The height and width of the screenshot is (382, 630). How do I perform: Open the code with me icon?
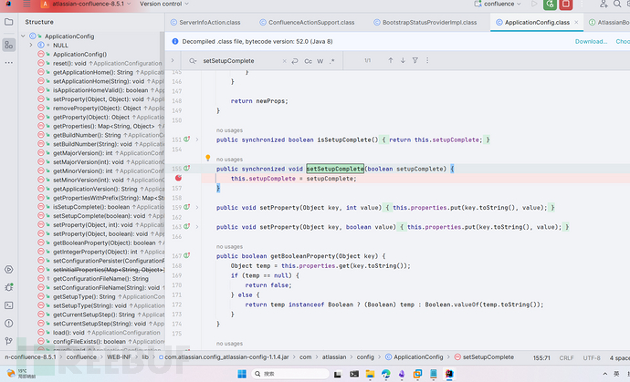click(604, 4)
